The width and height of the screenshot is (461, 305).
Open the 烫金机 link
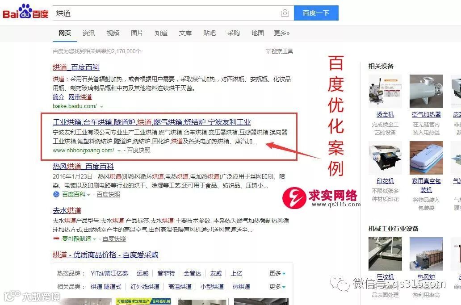point(385,115)
